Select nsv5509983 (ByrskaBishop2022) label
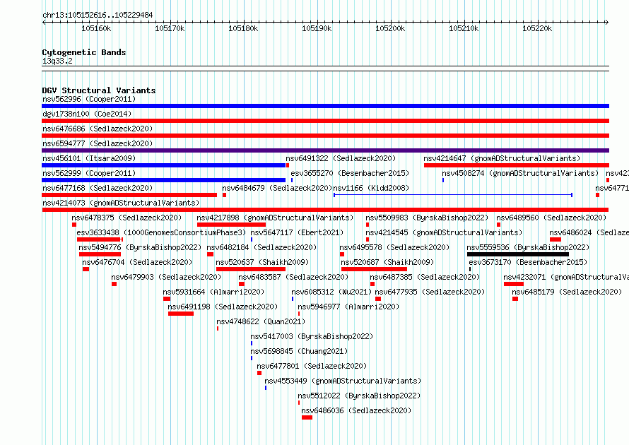The width and height of the screenshot is (629, 445). click(x=427, y=218)
